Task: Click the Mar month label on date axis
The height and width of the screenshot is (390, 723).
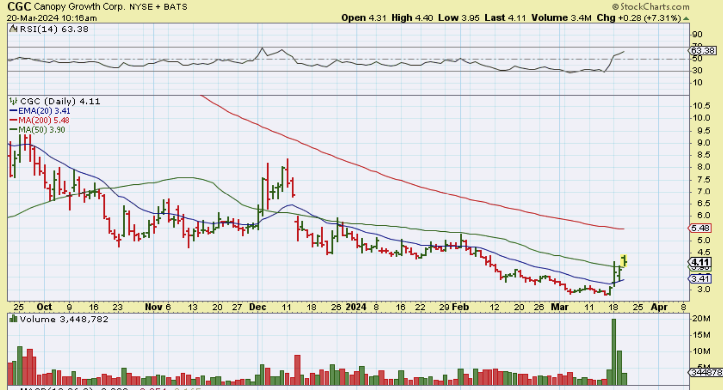Action: pyautogui.click(x=559, y=307)
